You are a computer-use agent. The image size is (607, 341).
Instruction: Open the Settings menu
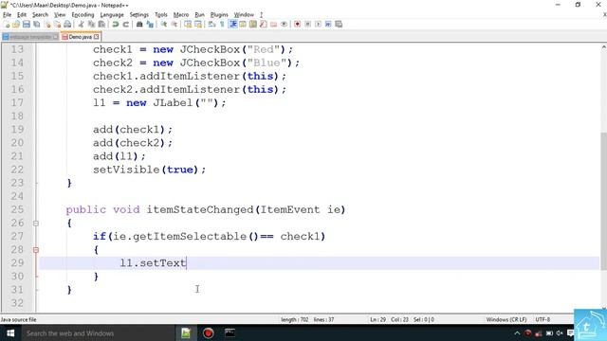pos(139,15)
